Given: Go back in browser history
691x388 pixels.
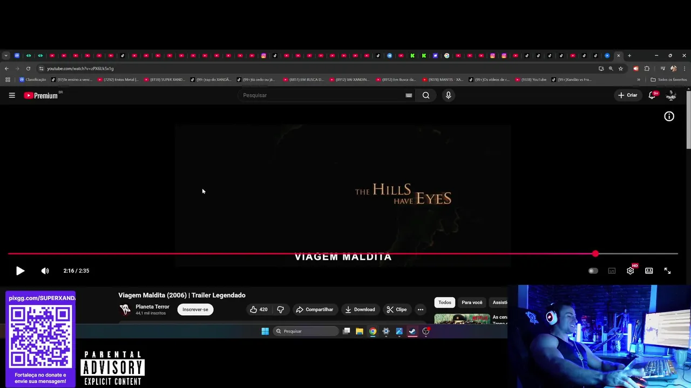Looking at the screenshot, I should [x=6, y=68].
